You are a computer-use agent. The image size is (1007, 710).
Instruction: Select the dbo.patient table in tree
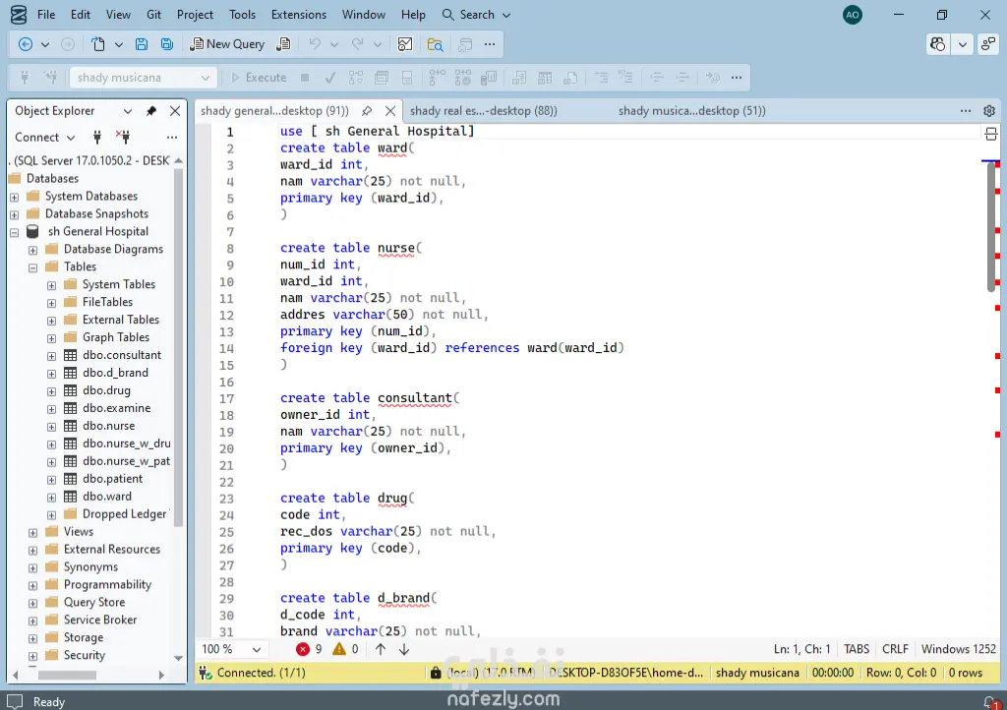coord(112,479)
